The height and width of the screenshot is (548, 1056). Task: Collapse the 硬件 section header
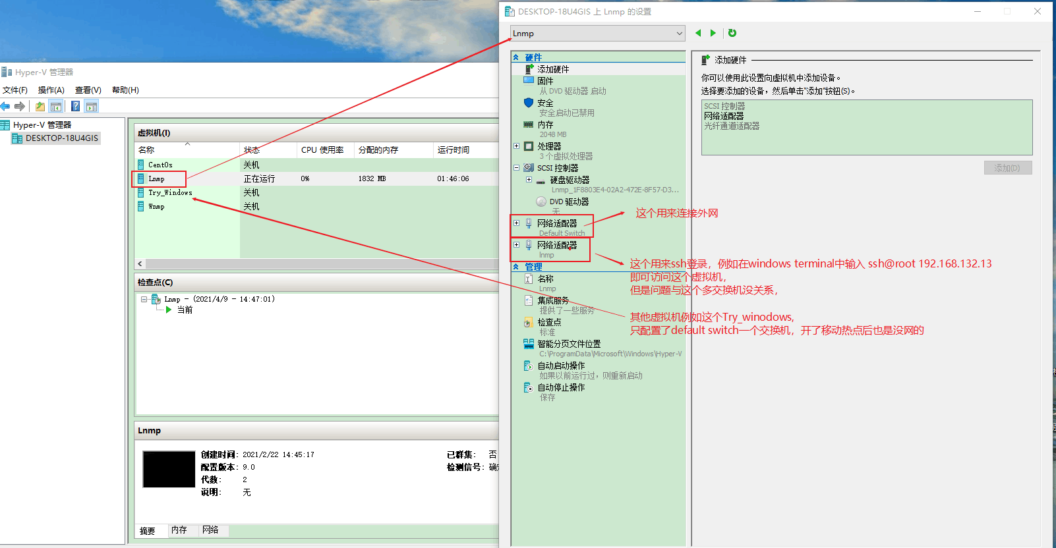coord(516,57)
